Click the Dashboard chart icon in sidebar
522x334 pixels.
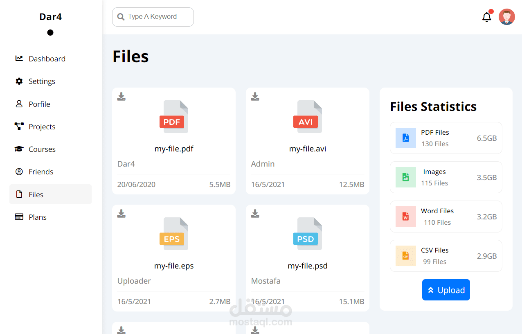tap(19, 59)
